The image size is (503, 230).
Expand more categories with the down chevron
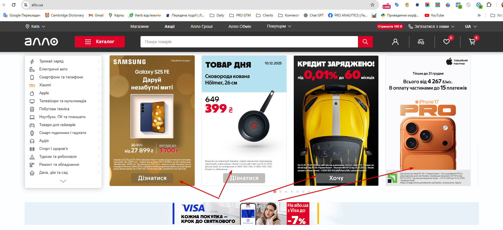[x=63, y=181]
